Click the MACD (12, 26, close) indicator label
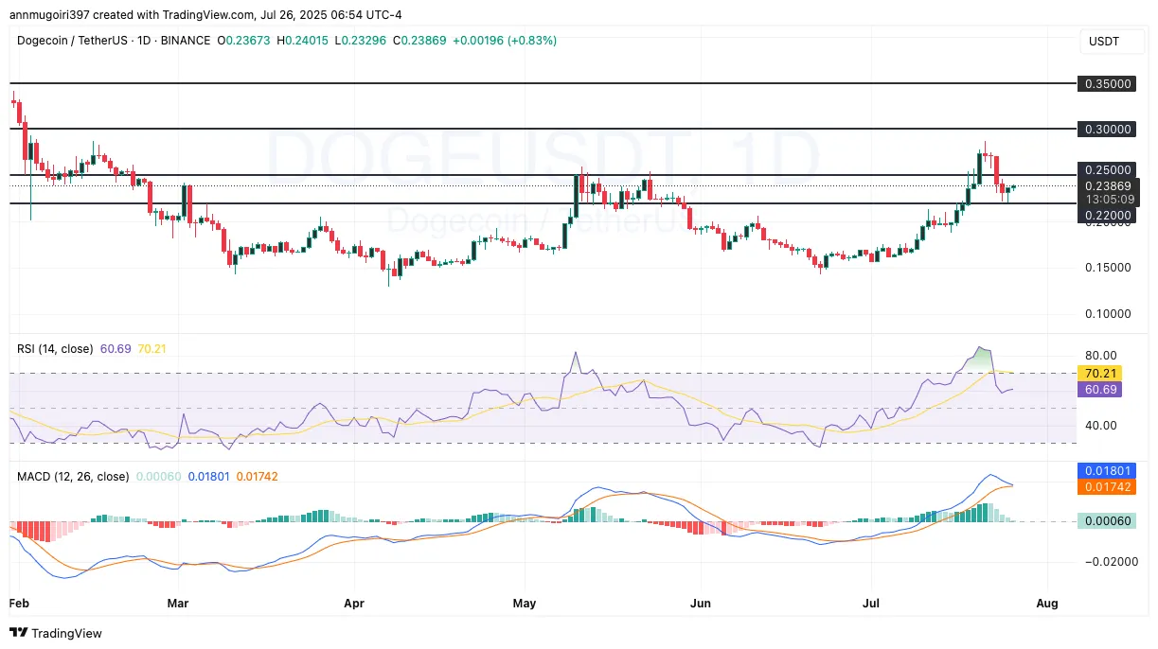Screen dimensions: 1158x649 [x=73, y=477]
